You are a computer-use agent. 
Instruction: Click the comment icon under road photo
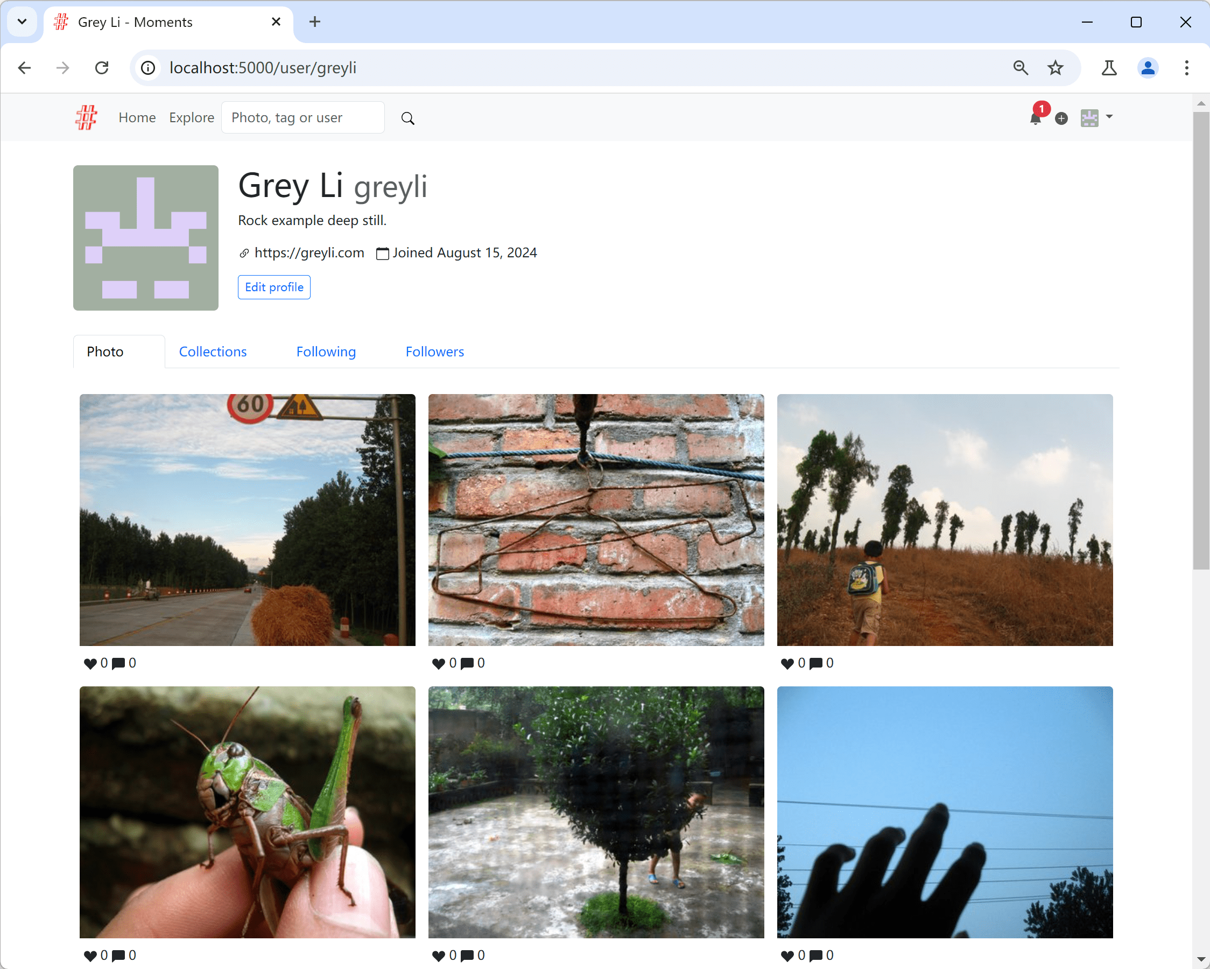[x=118, y=663]
